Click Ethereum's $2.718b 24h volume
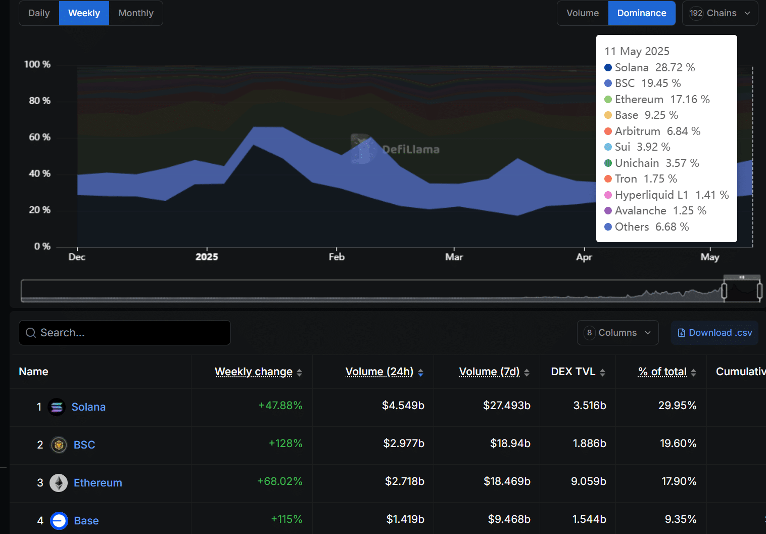The width and height of the screenshot is (766, 534). coord(405,481)
